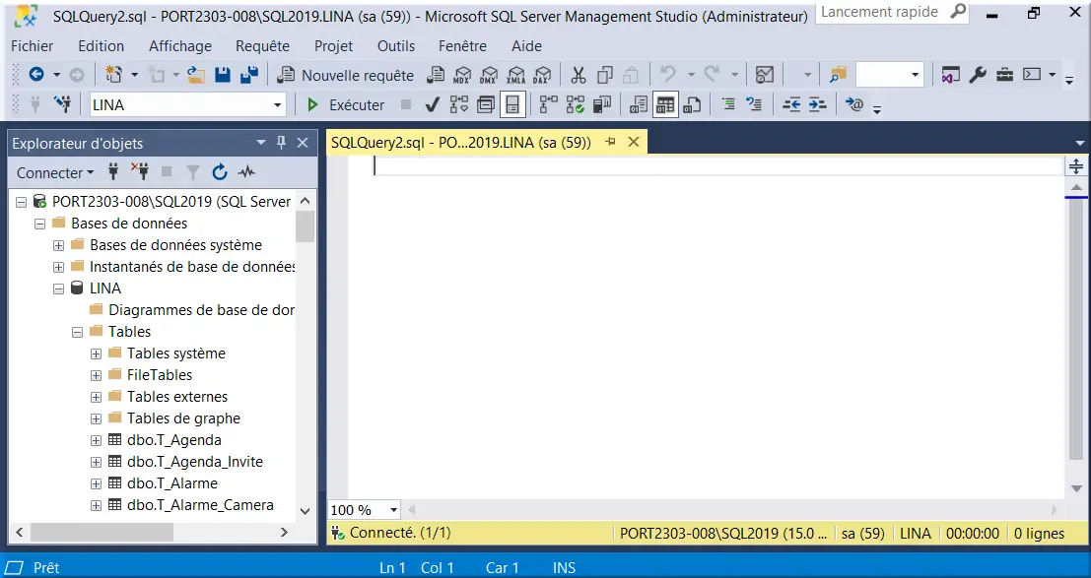Open the Fichier menu

(32, 46)
